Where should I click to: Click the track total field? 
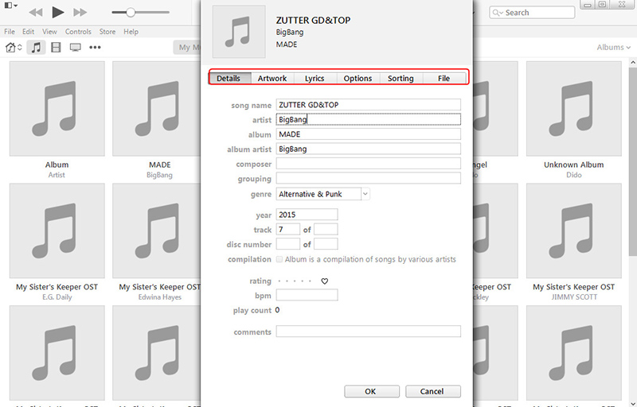pos(326,230)
